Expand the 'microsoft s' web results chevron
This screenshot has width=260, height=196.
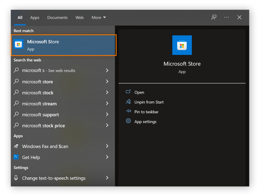pyautogui.click(x=107, y=70)
